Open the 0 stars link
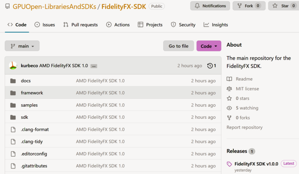This screenshot has width=299, height=174. (x=243, y=98)
